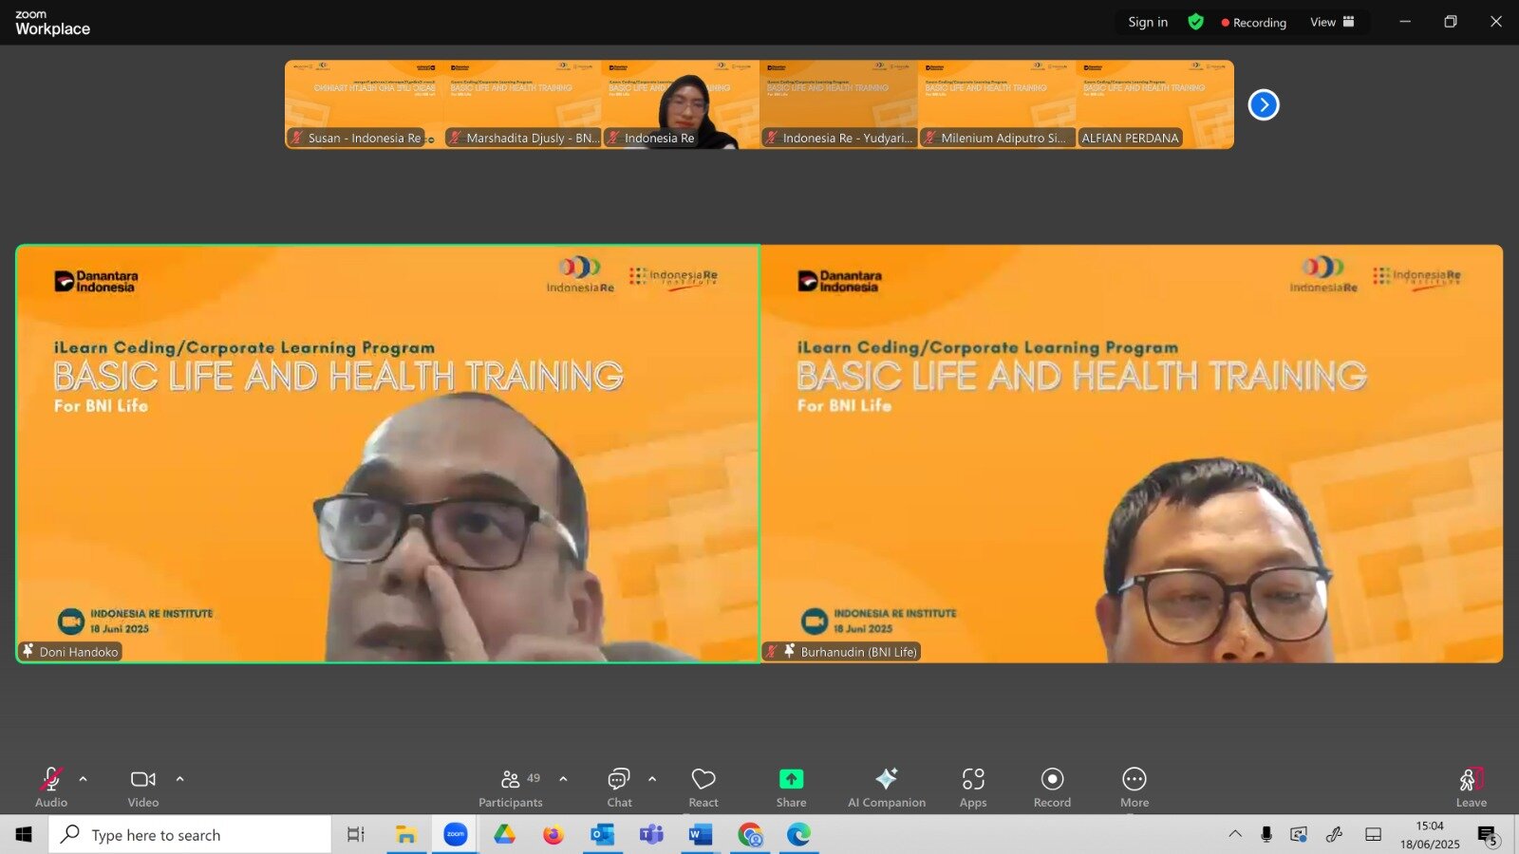Select Susan - Indonesia Re thumbnail
Screen dimensions: 1519x854
pos(364,104)
